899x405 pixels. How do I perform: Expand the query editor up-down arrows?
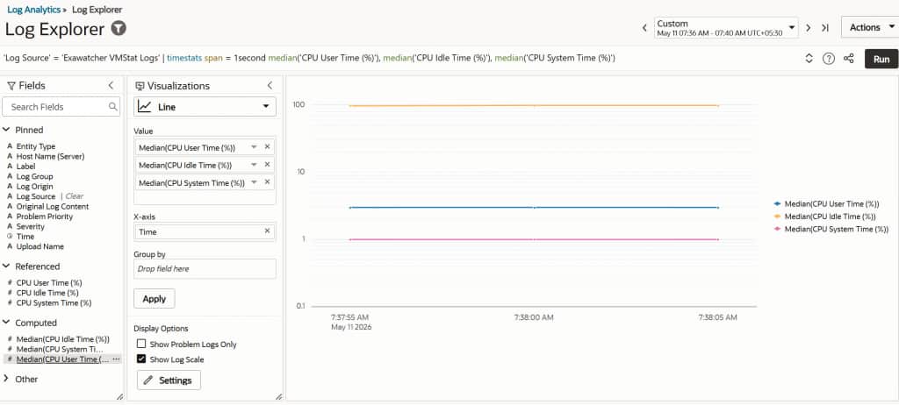(809, 59)
